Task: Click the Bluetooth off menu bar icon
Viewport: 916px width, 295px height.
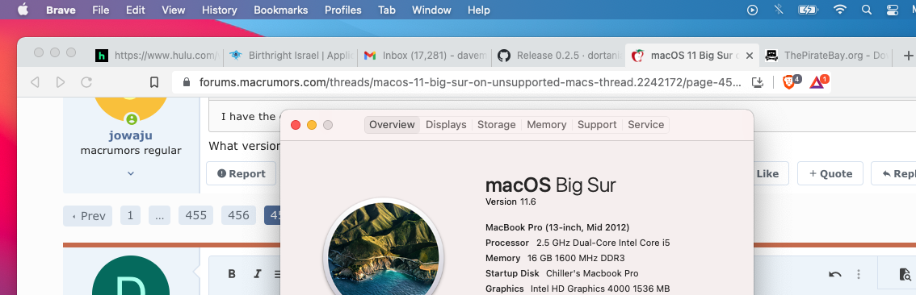Action: click(778, 10)
